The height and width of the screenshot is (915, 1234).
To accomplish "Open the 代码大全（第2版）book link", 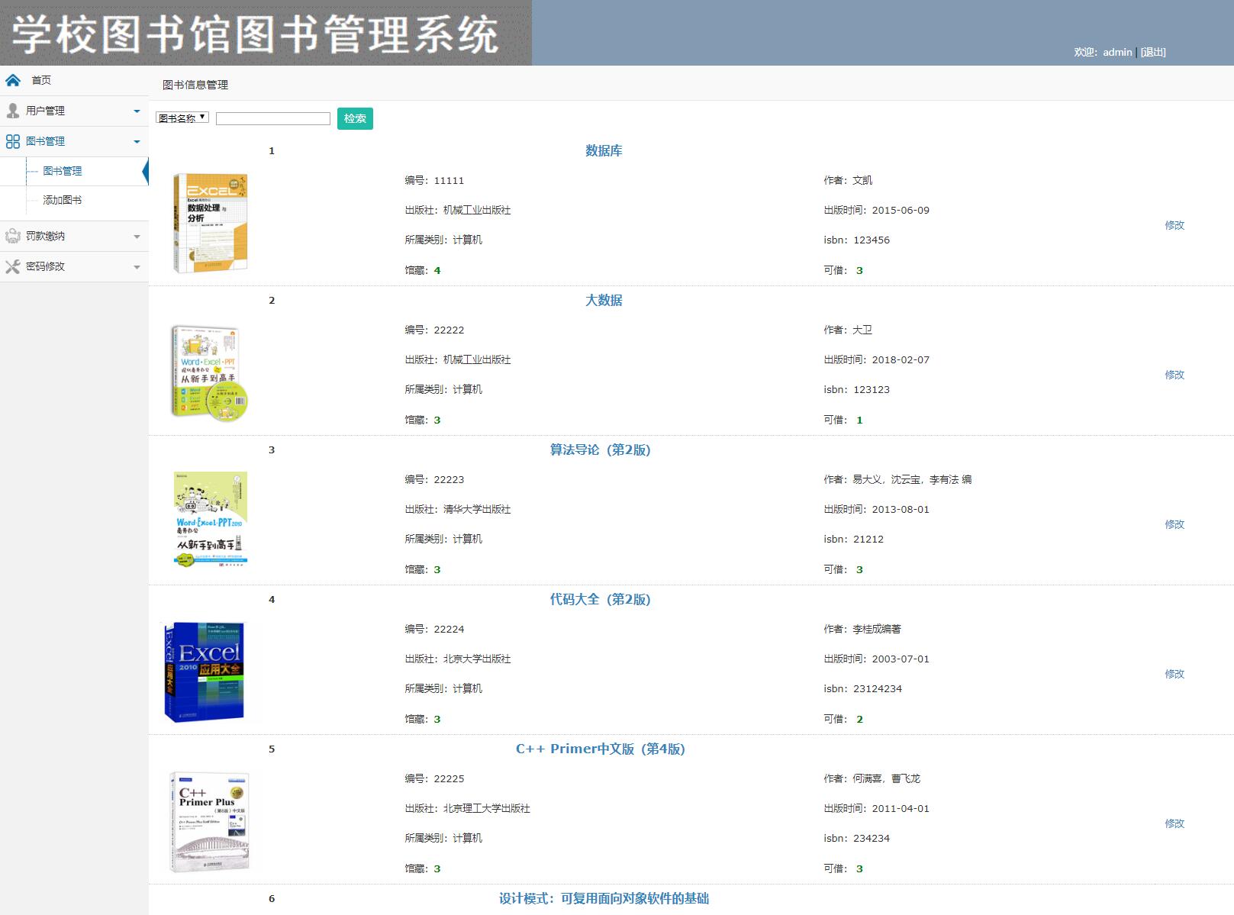I will [601, 600].
